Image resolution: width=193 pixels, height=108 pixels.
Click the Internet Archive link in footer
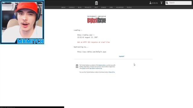pos(102,65)
